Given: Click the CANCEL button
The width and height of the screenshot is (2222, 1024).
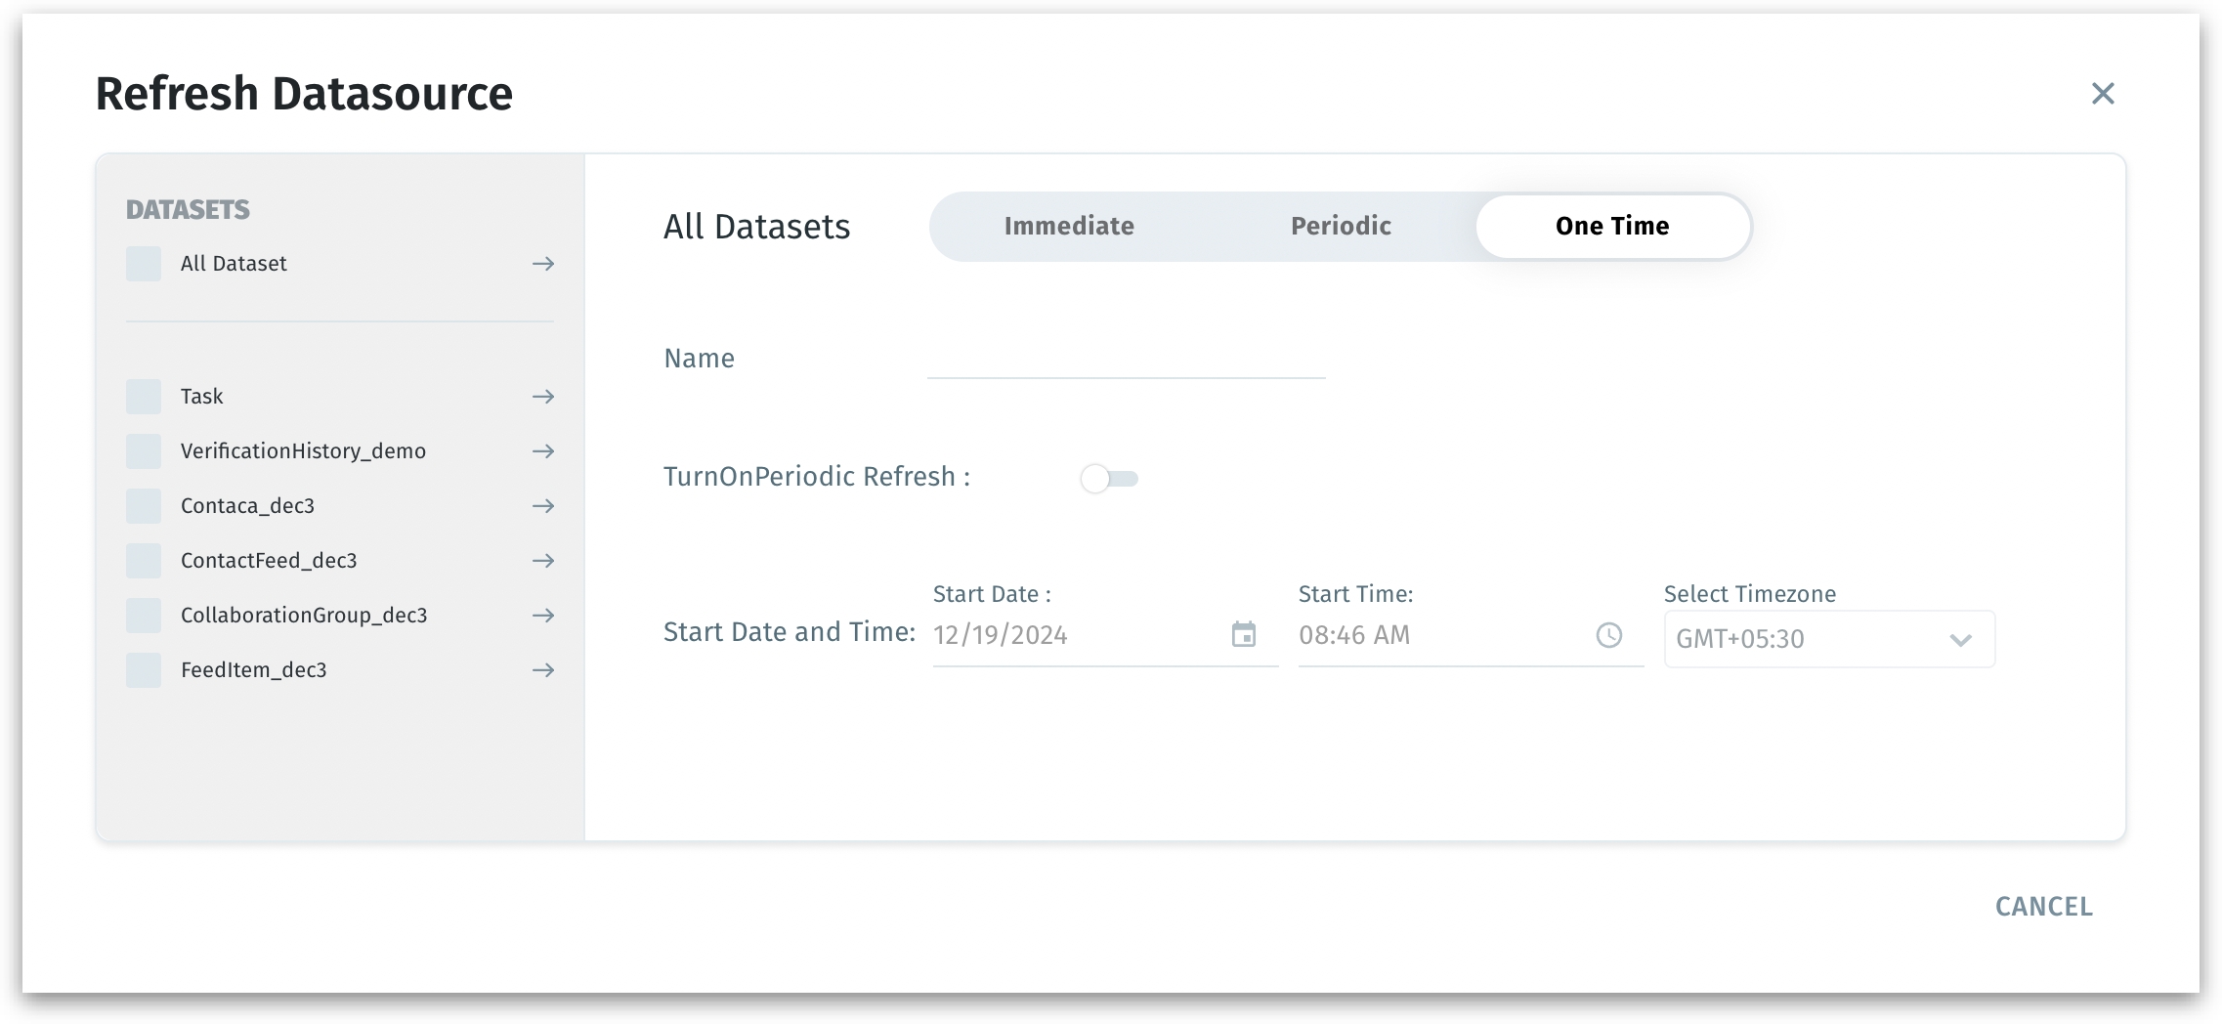Looking at the screenshot, I should (2043, 907).
